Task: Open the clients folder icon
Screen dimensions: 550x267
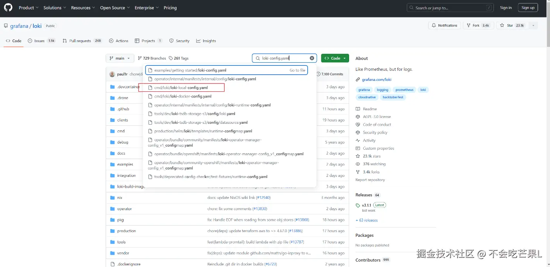Action: [x=113, y=120]
